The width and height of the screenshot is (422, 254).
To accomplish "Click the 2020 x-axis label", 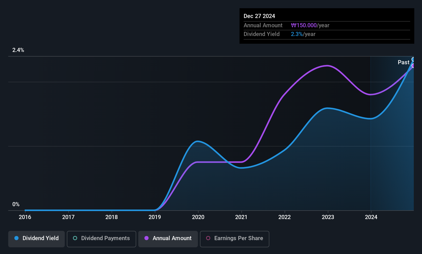I will 198,217.
